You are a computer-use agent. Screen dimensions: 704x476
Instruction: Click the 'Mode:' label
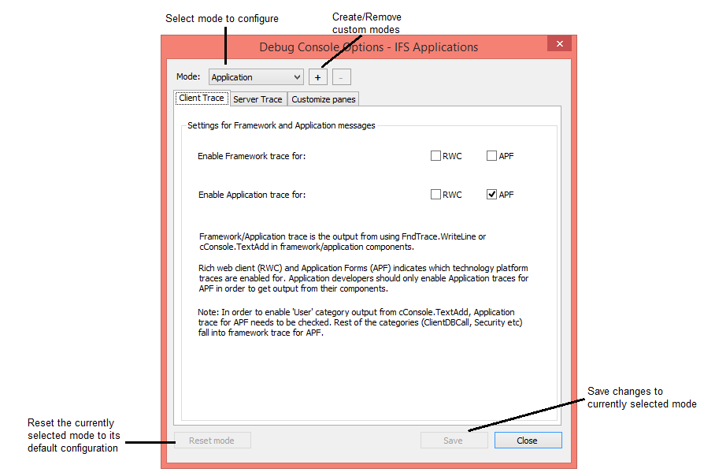[x=188, y=77]
